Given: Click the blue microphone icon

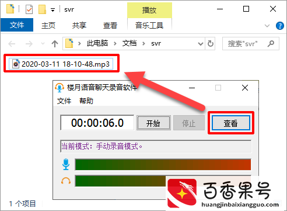Looking at the screenshot, I should pos(66,164).
